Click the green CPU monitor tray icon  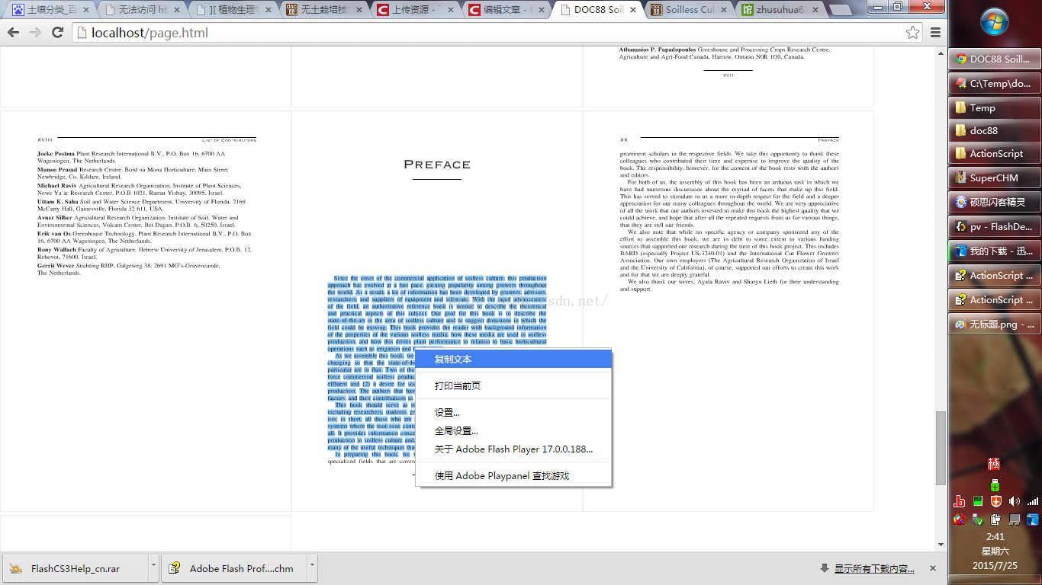tap(977, 501)
